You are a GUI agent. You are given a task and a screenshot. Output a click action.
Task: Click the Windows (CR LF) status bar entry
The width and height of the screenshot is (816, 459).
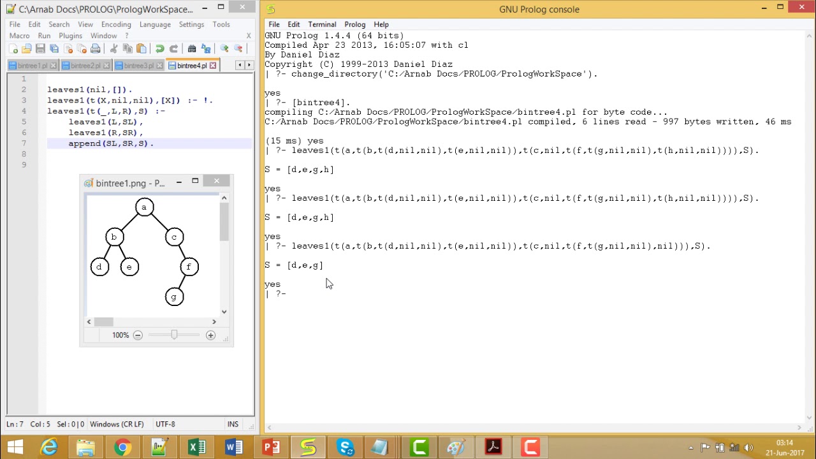pos(117,424)
